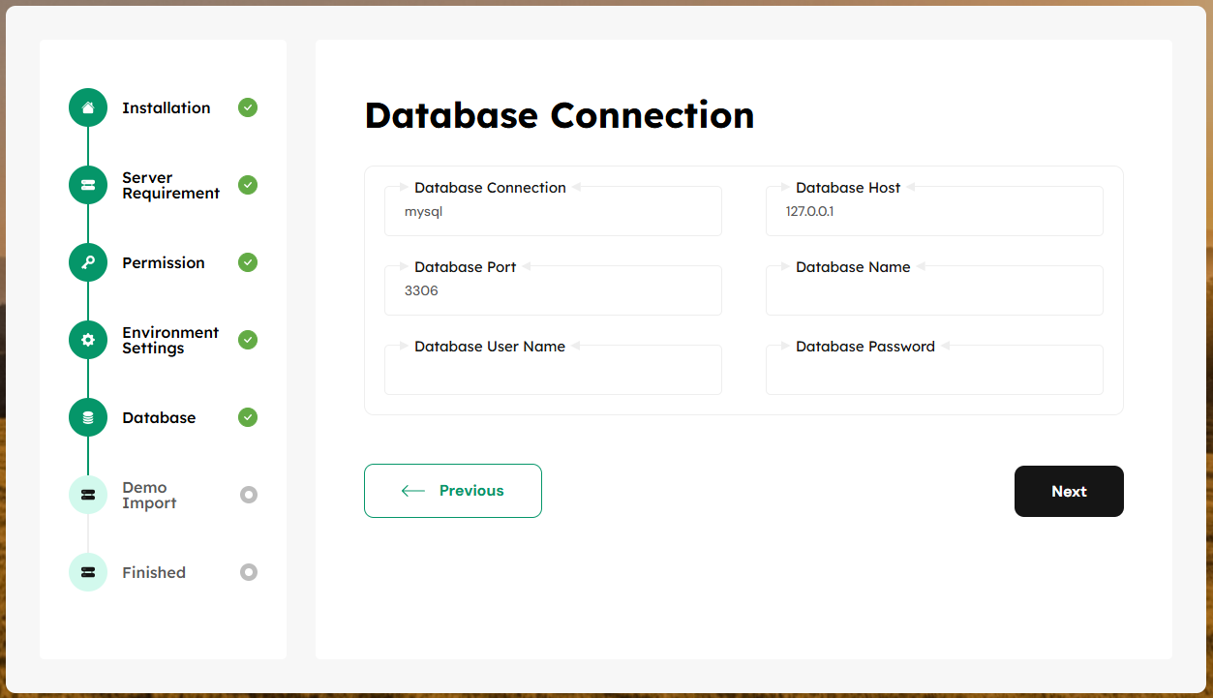Click into the Database User Name field
Viewport: 1213px width, 698px height.
pyautogui.click(x=553, y=373)
